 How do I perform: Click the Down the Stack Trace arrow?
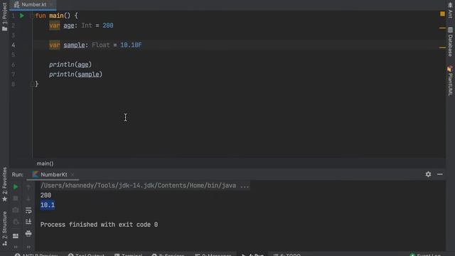coord(28,198)
